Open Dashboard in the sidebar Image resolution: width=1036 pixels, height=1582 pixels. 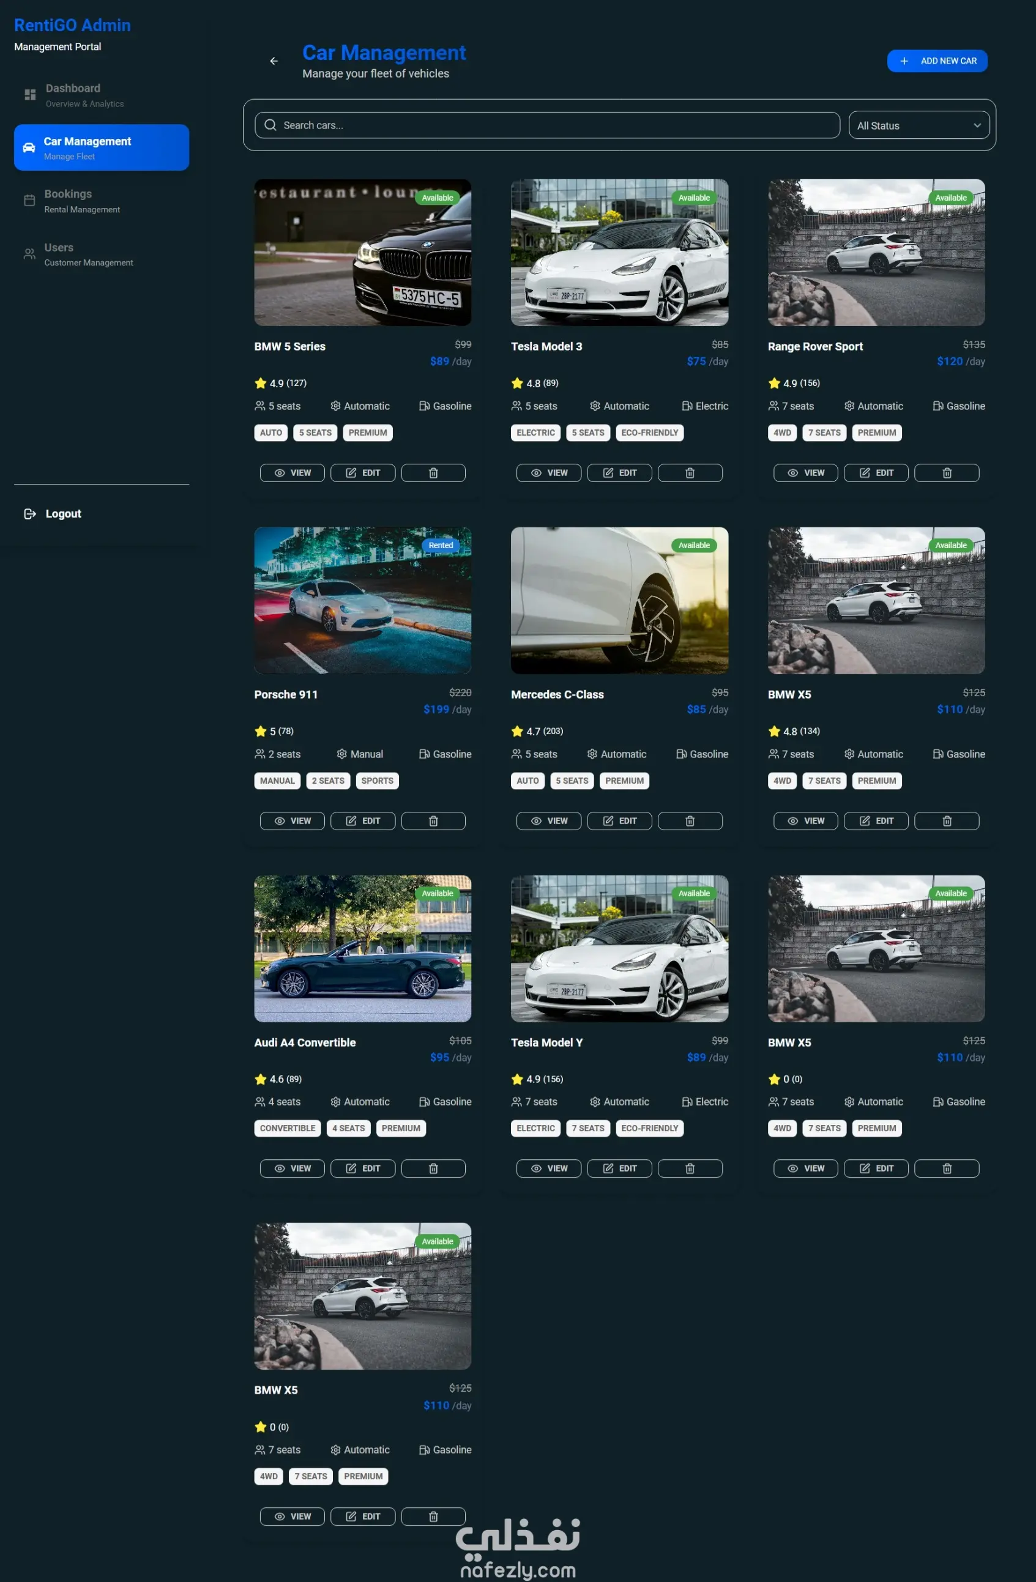pyautogui.click(x=102, y=95)
